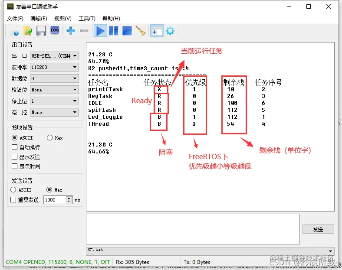Close the 友善串口调试助手 window

tap(329, 7)
